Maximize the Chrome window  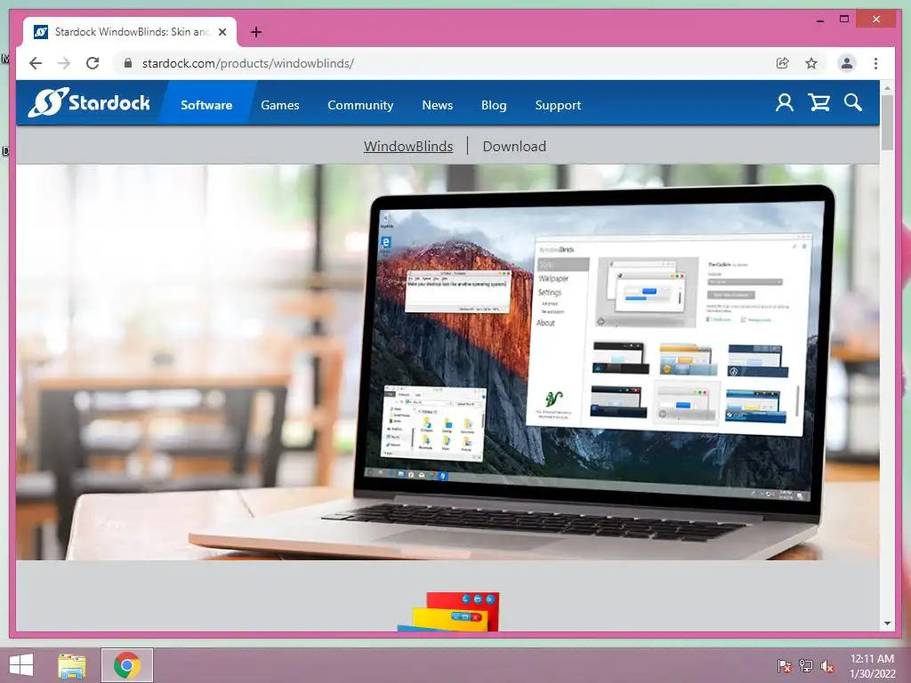coord(844,20)
